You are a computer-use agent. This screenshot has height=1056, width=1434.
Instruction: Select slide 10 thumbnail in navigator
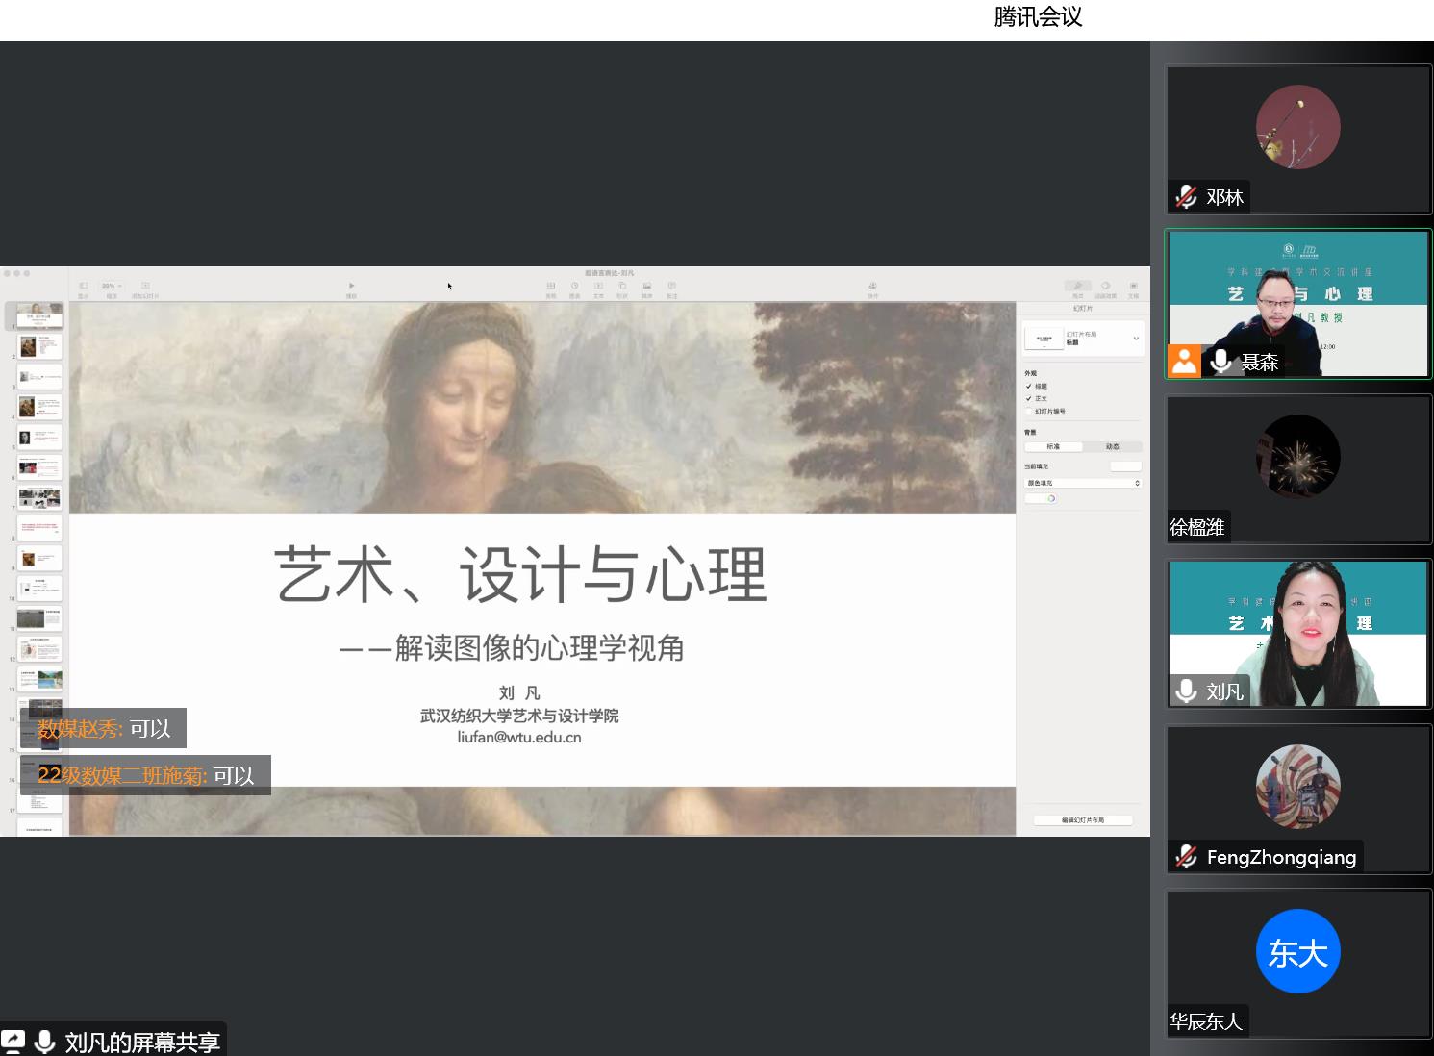pyautogui.click(x=39, y=588)
